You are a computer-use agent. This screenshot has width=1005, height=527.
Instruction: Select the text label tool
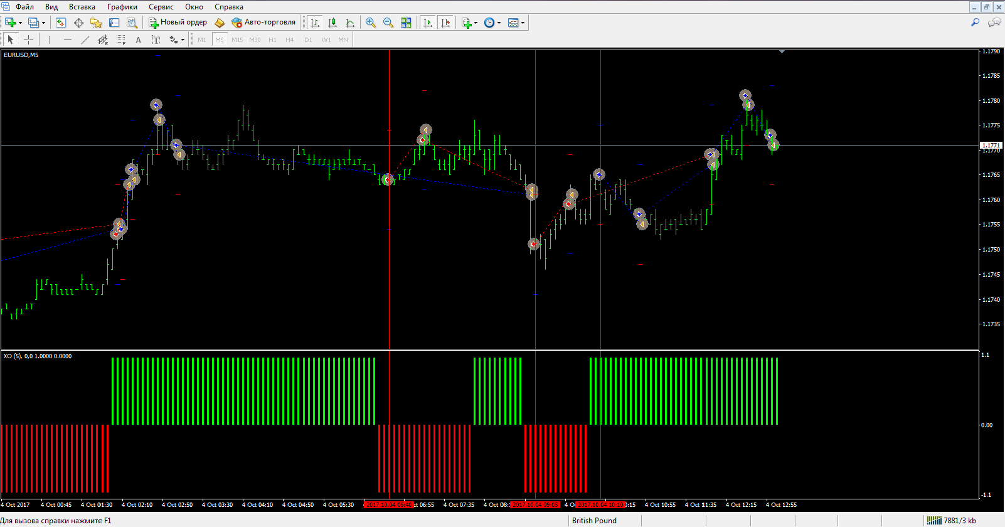(x=156, y=40)
